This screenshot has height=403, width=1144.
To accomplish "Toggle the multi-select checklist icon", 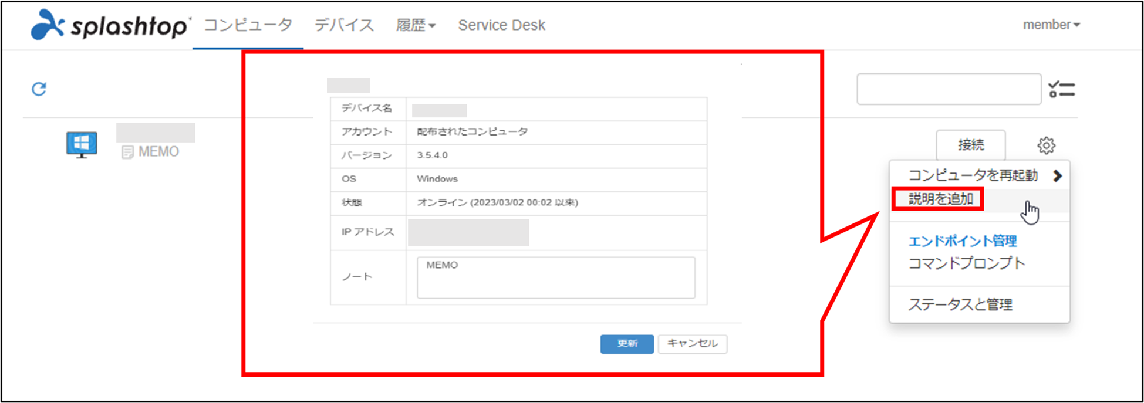I will tap(1062, 89).
